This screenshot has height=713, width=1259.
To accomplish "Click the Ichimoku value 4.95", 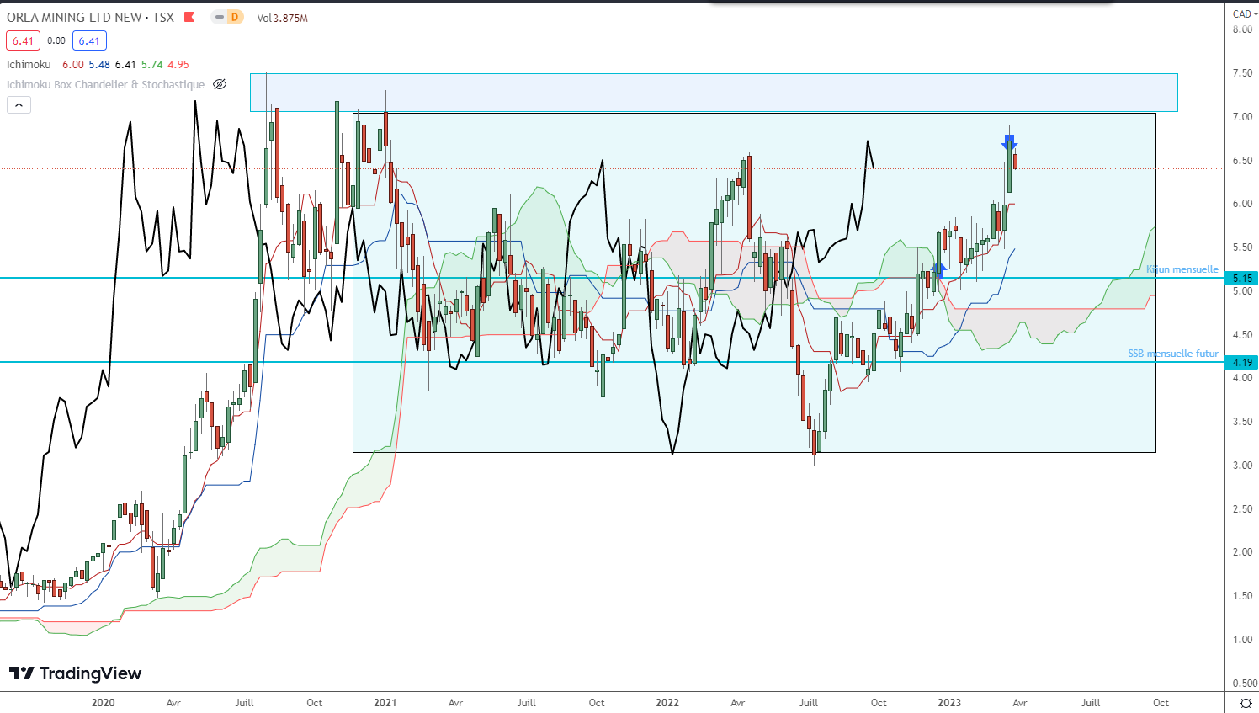I will 178,64.
